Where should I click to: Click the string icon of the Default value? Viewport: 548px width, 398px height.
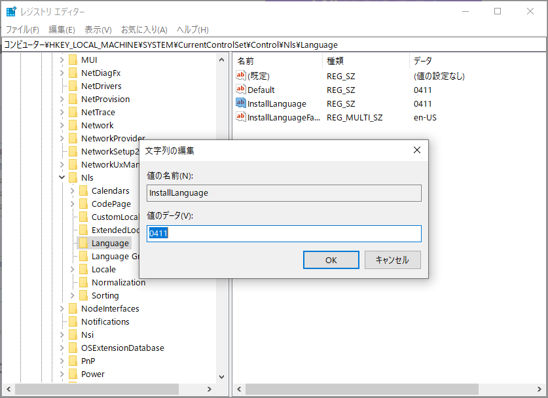click(241, 89)
